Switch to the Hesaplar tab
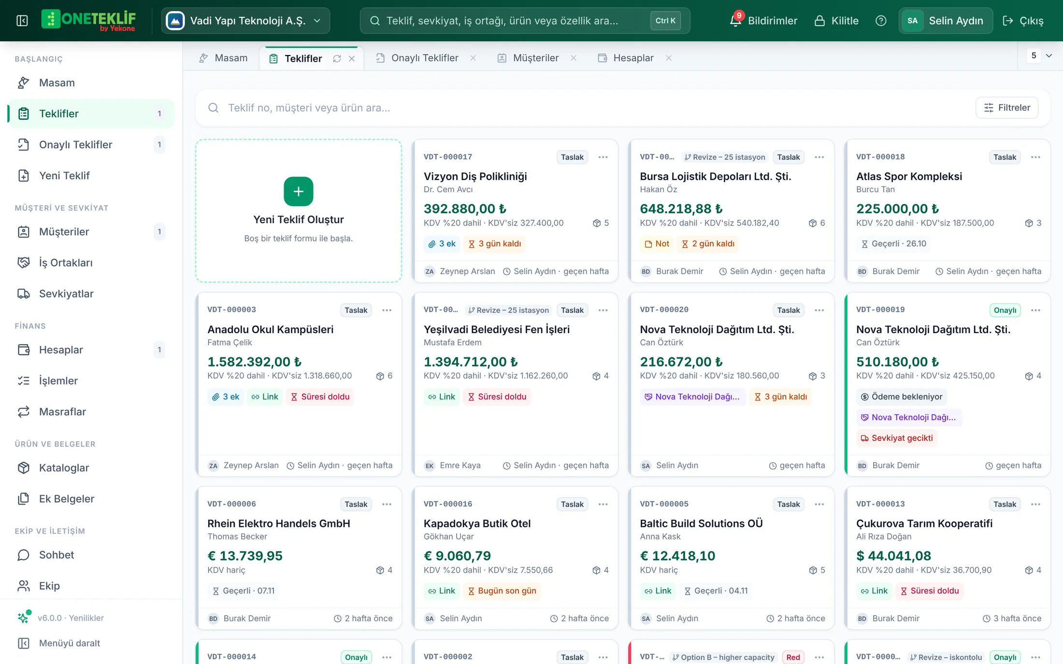This screenshot has width=1063, height=664. point(626,58)
